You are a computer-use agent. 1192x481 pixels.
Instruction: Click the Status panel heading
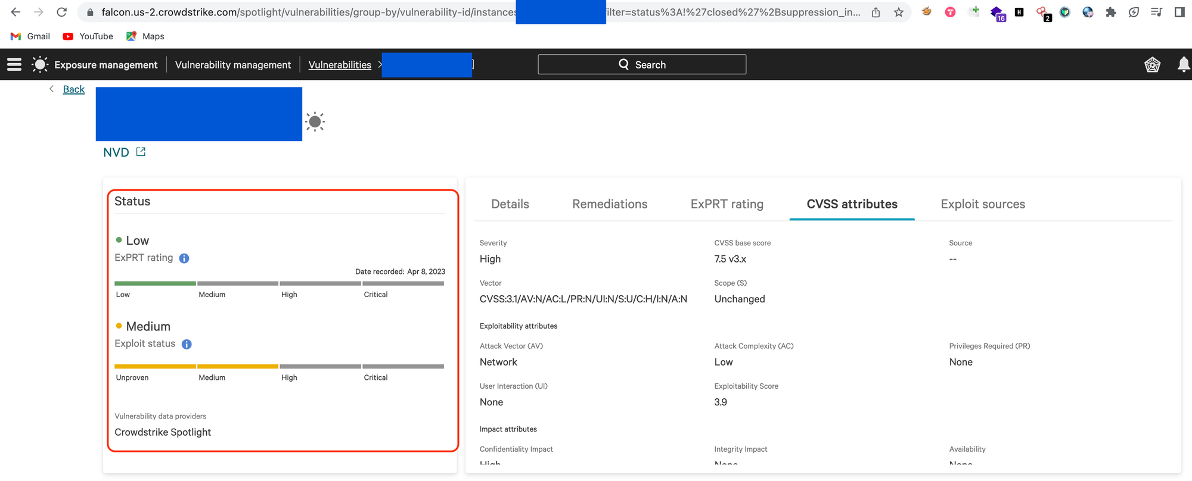click(132, 201)
